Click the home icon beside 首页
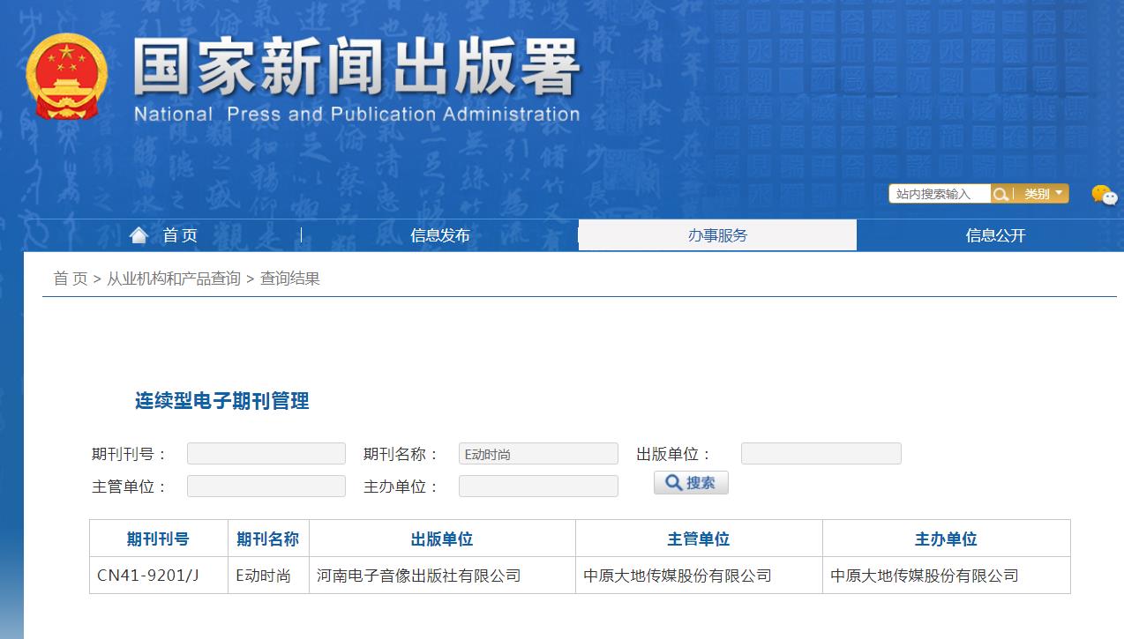Viewport: 1124px width, 639px height. pos(139,234)
